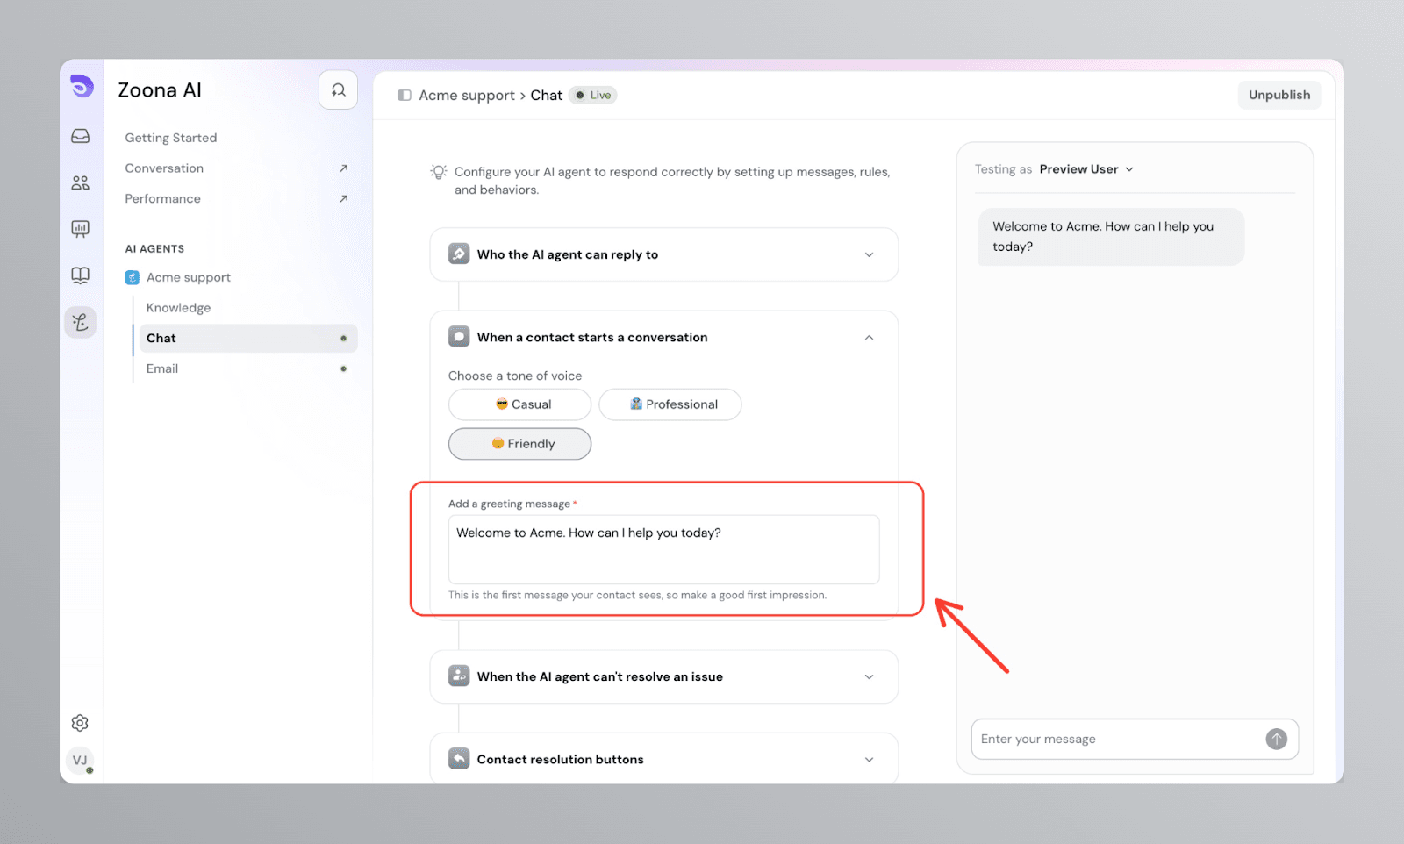Open Conversation in sidebar

(x=164, y=168)
